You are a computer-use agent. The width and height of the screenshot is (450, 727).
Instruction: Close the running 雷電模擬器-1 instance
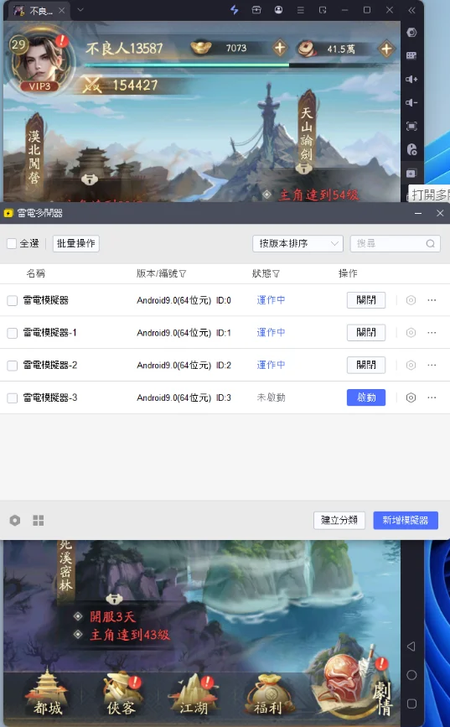click(x=366, y=332)
